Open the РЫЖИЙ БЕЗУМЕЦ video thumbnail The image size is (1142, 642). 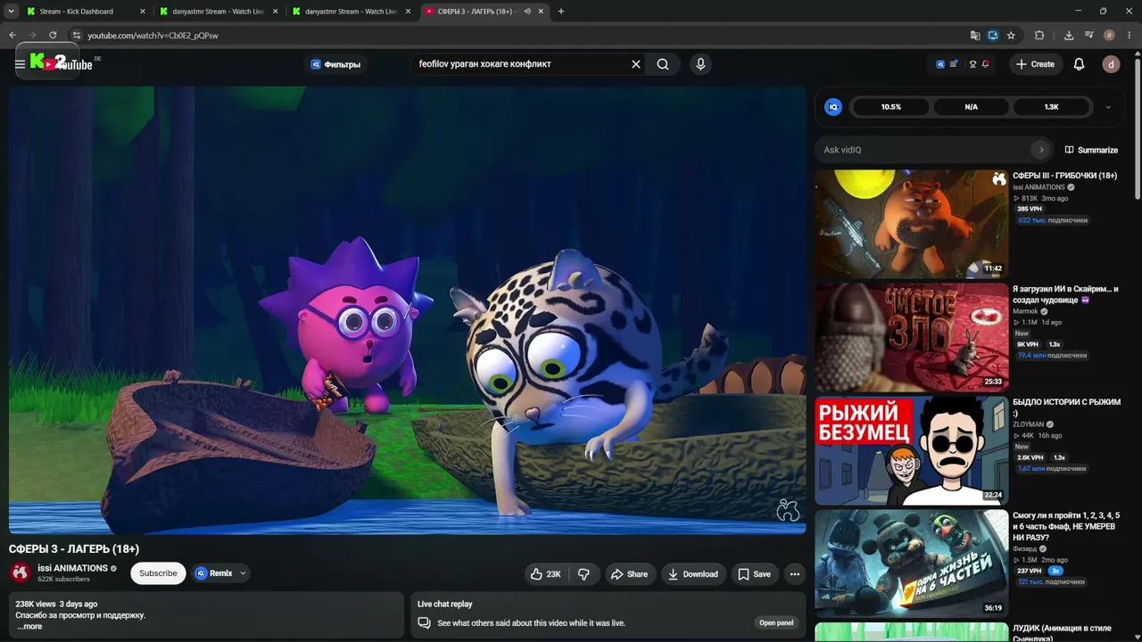pyautogui.click(x=912, y=450)
